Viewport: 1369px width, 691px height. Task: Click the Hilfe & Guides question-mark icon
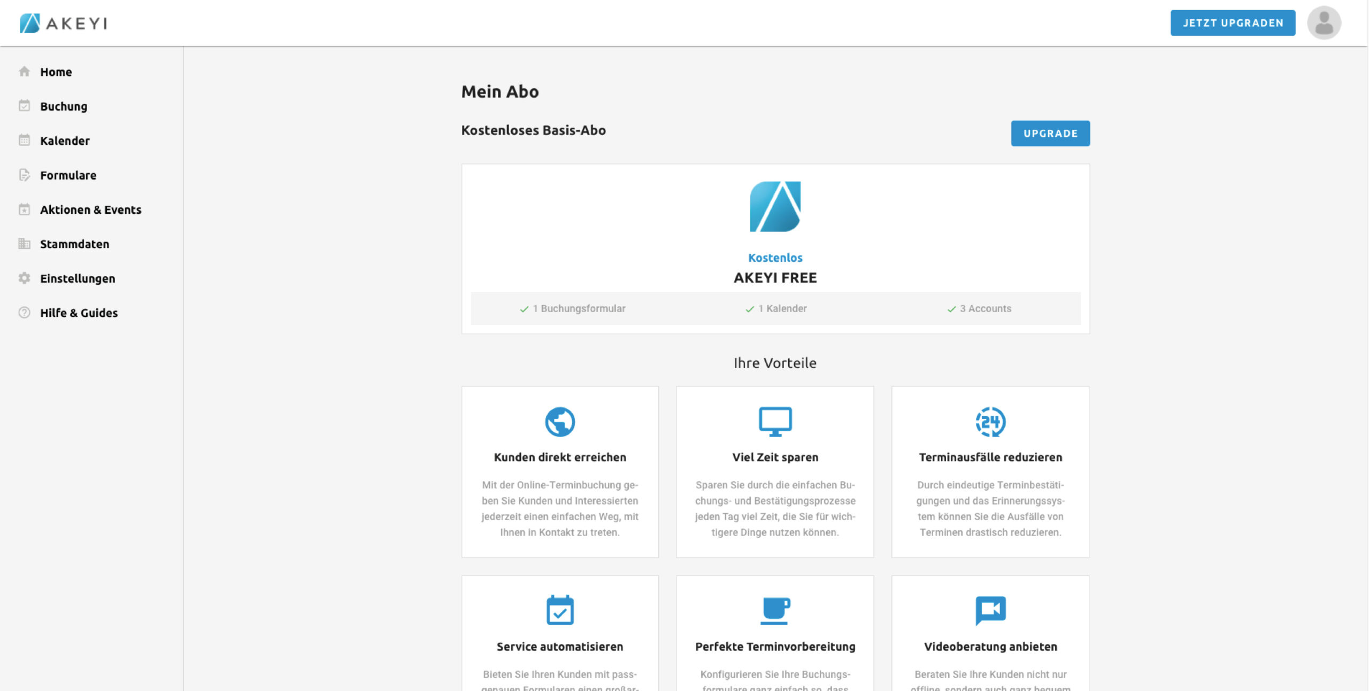pyautogui.click(x=24, y=313)
